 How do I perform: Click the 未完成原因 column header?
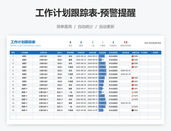[113, 53]
